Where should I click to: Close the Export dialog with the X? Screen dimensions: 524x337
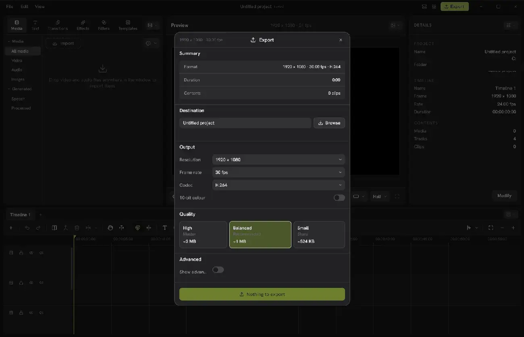[x=341, y=40]
